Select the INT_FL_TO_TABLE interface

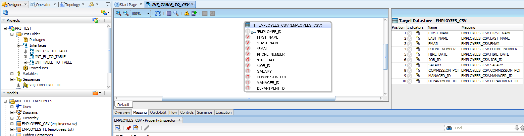[50, 57]
